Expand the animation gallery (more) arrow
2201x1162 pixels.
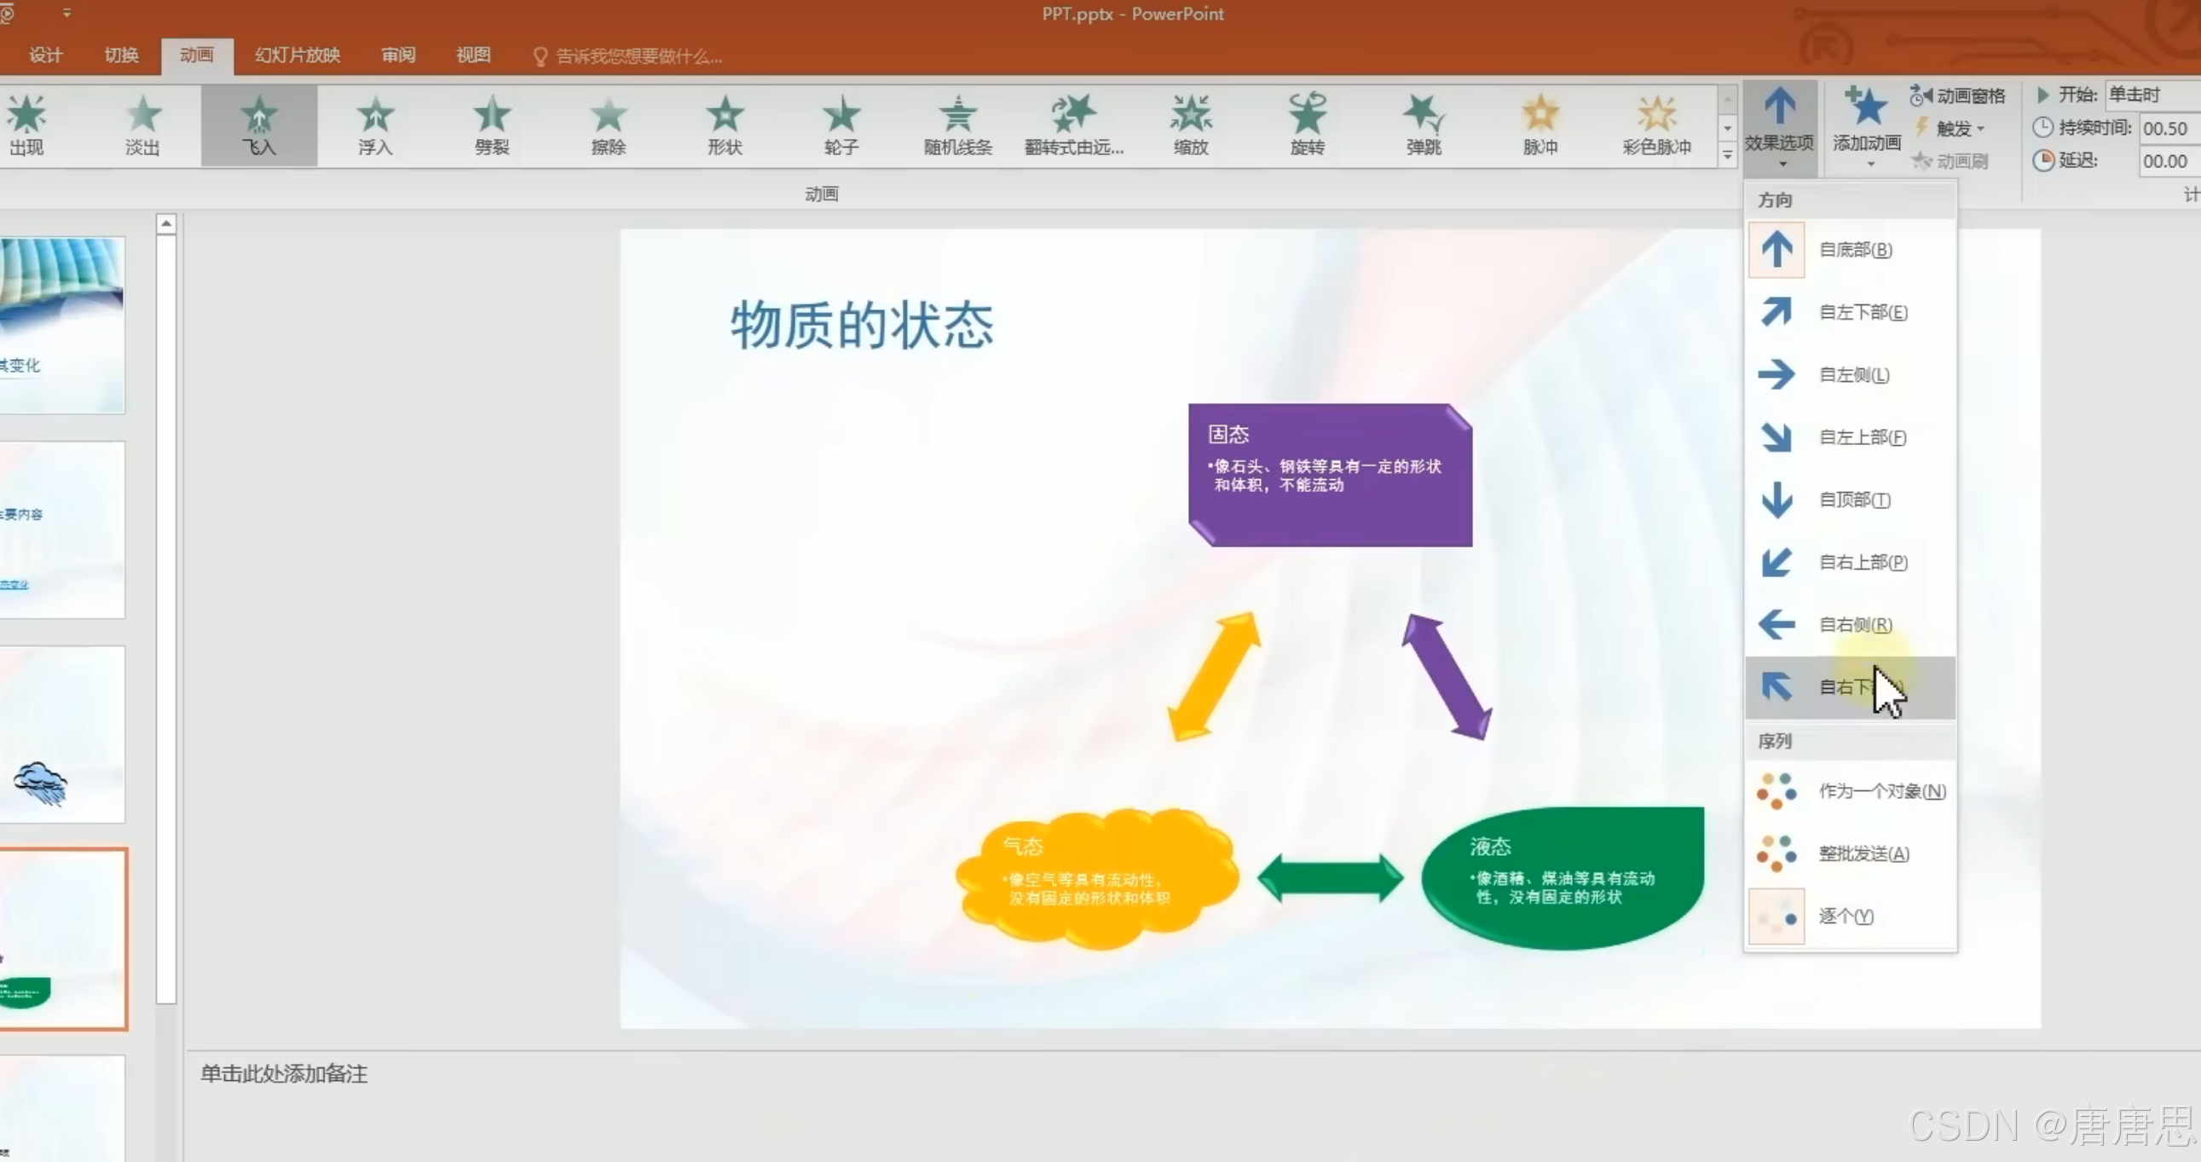click(1727, 155)
